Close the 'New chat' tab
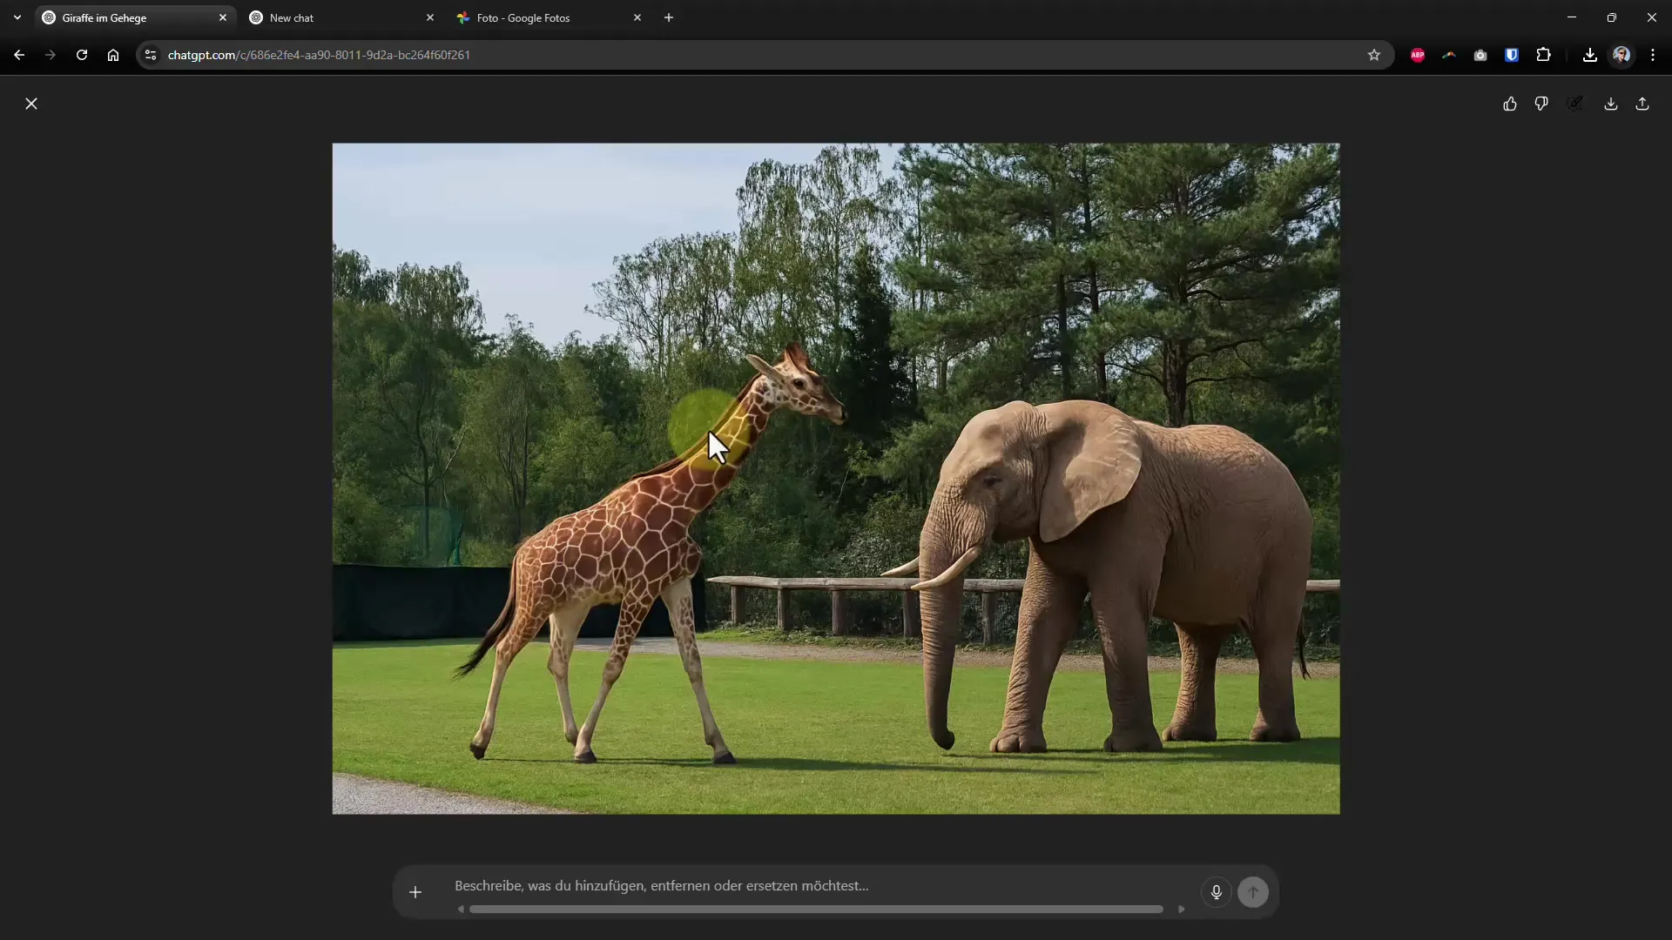The width and height of the screenshot is (1672, 940). coord(430,17)
